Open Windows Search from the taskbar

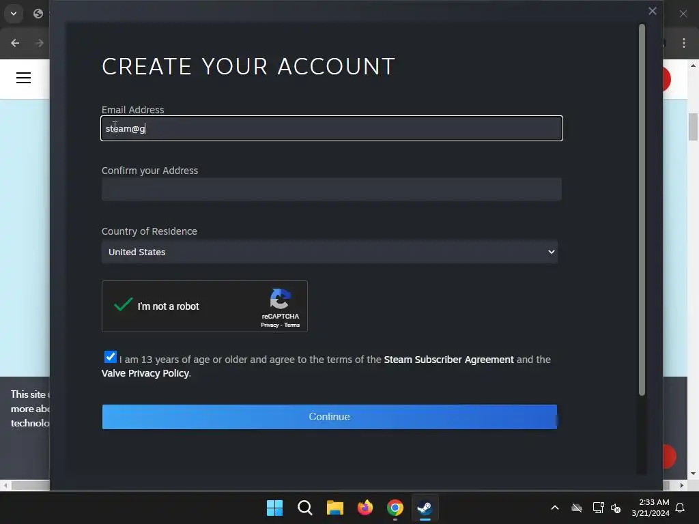305,508
